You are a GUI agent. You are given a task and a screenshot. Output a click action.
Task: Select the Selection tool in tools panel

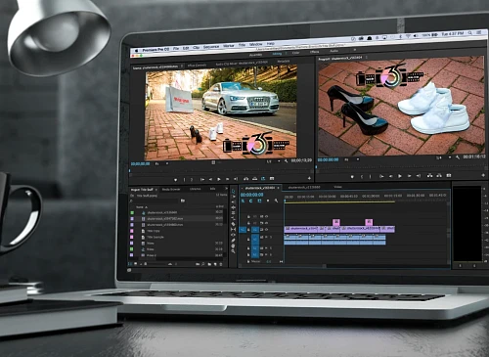click(x=233, y=192)
